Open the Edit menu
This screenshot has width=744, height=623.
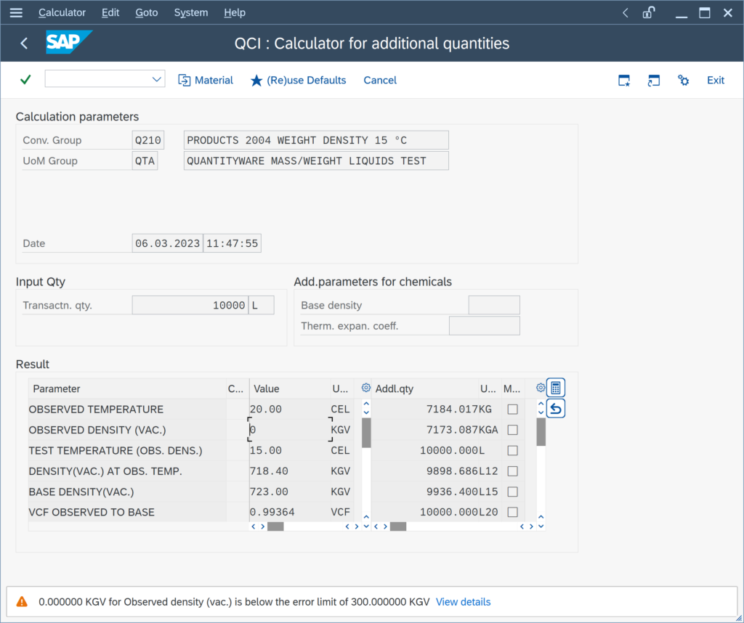[x=110, y=13]
